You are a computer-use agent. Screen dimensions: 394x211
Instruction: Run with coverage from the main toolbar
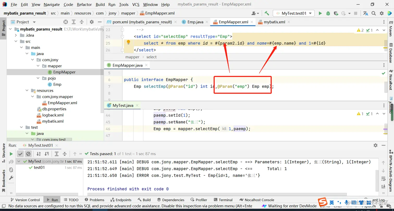pos(336,13)
